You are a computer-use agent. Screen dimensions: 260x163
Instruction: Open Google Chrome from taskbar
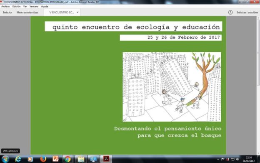67,159
